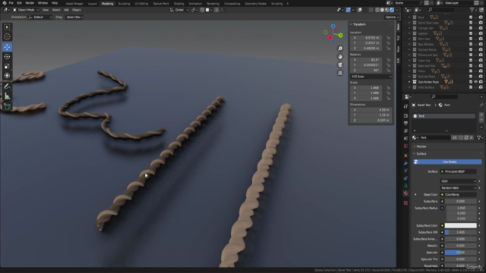Add a new material slot plus button
This screenshot has height=273, width=486.
(481, 115)
